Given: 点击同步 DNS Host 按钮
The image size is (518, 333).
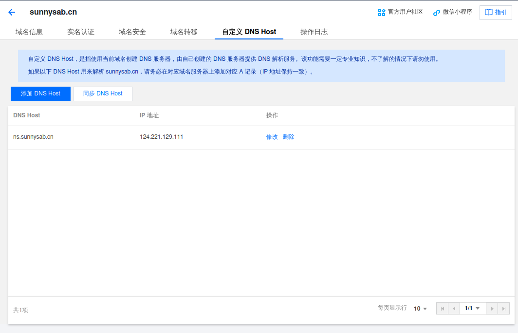Looking at the screenshot, I should tap(102, 93).
